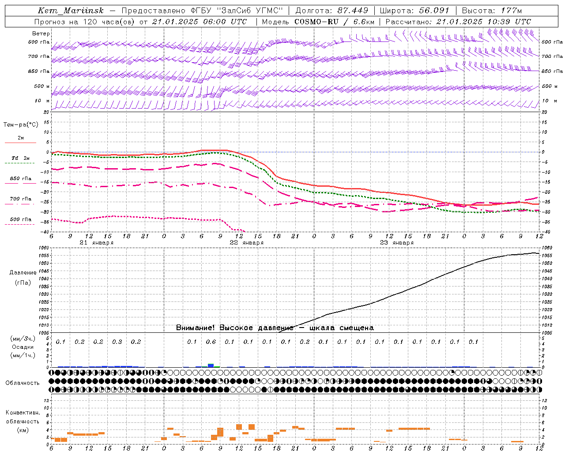The width and height of the screenshot is (565, 452).
Task: Click '1005' on left pressure axis
Action: 44,333
